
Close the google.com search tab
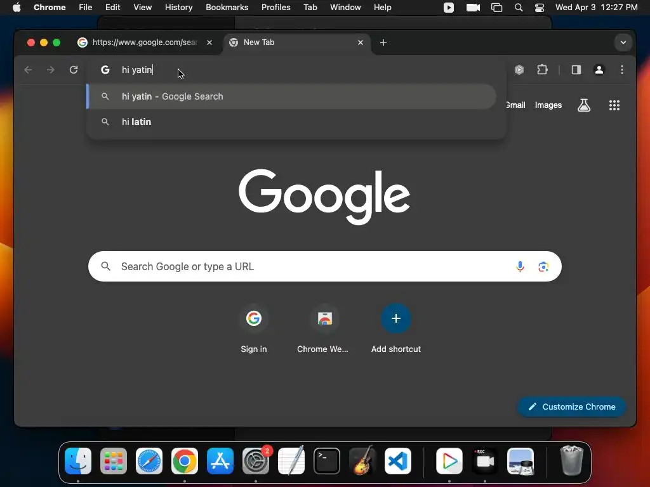coord(209,42)
